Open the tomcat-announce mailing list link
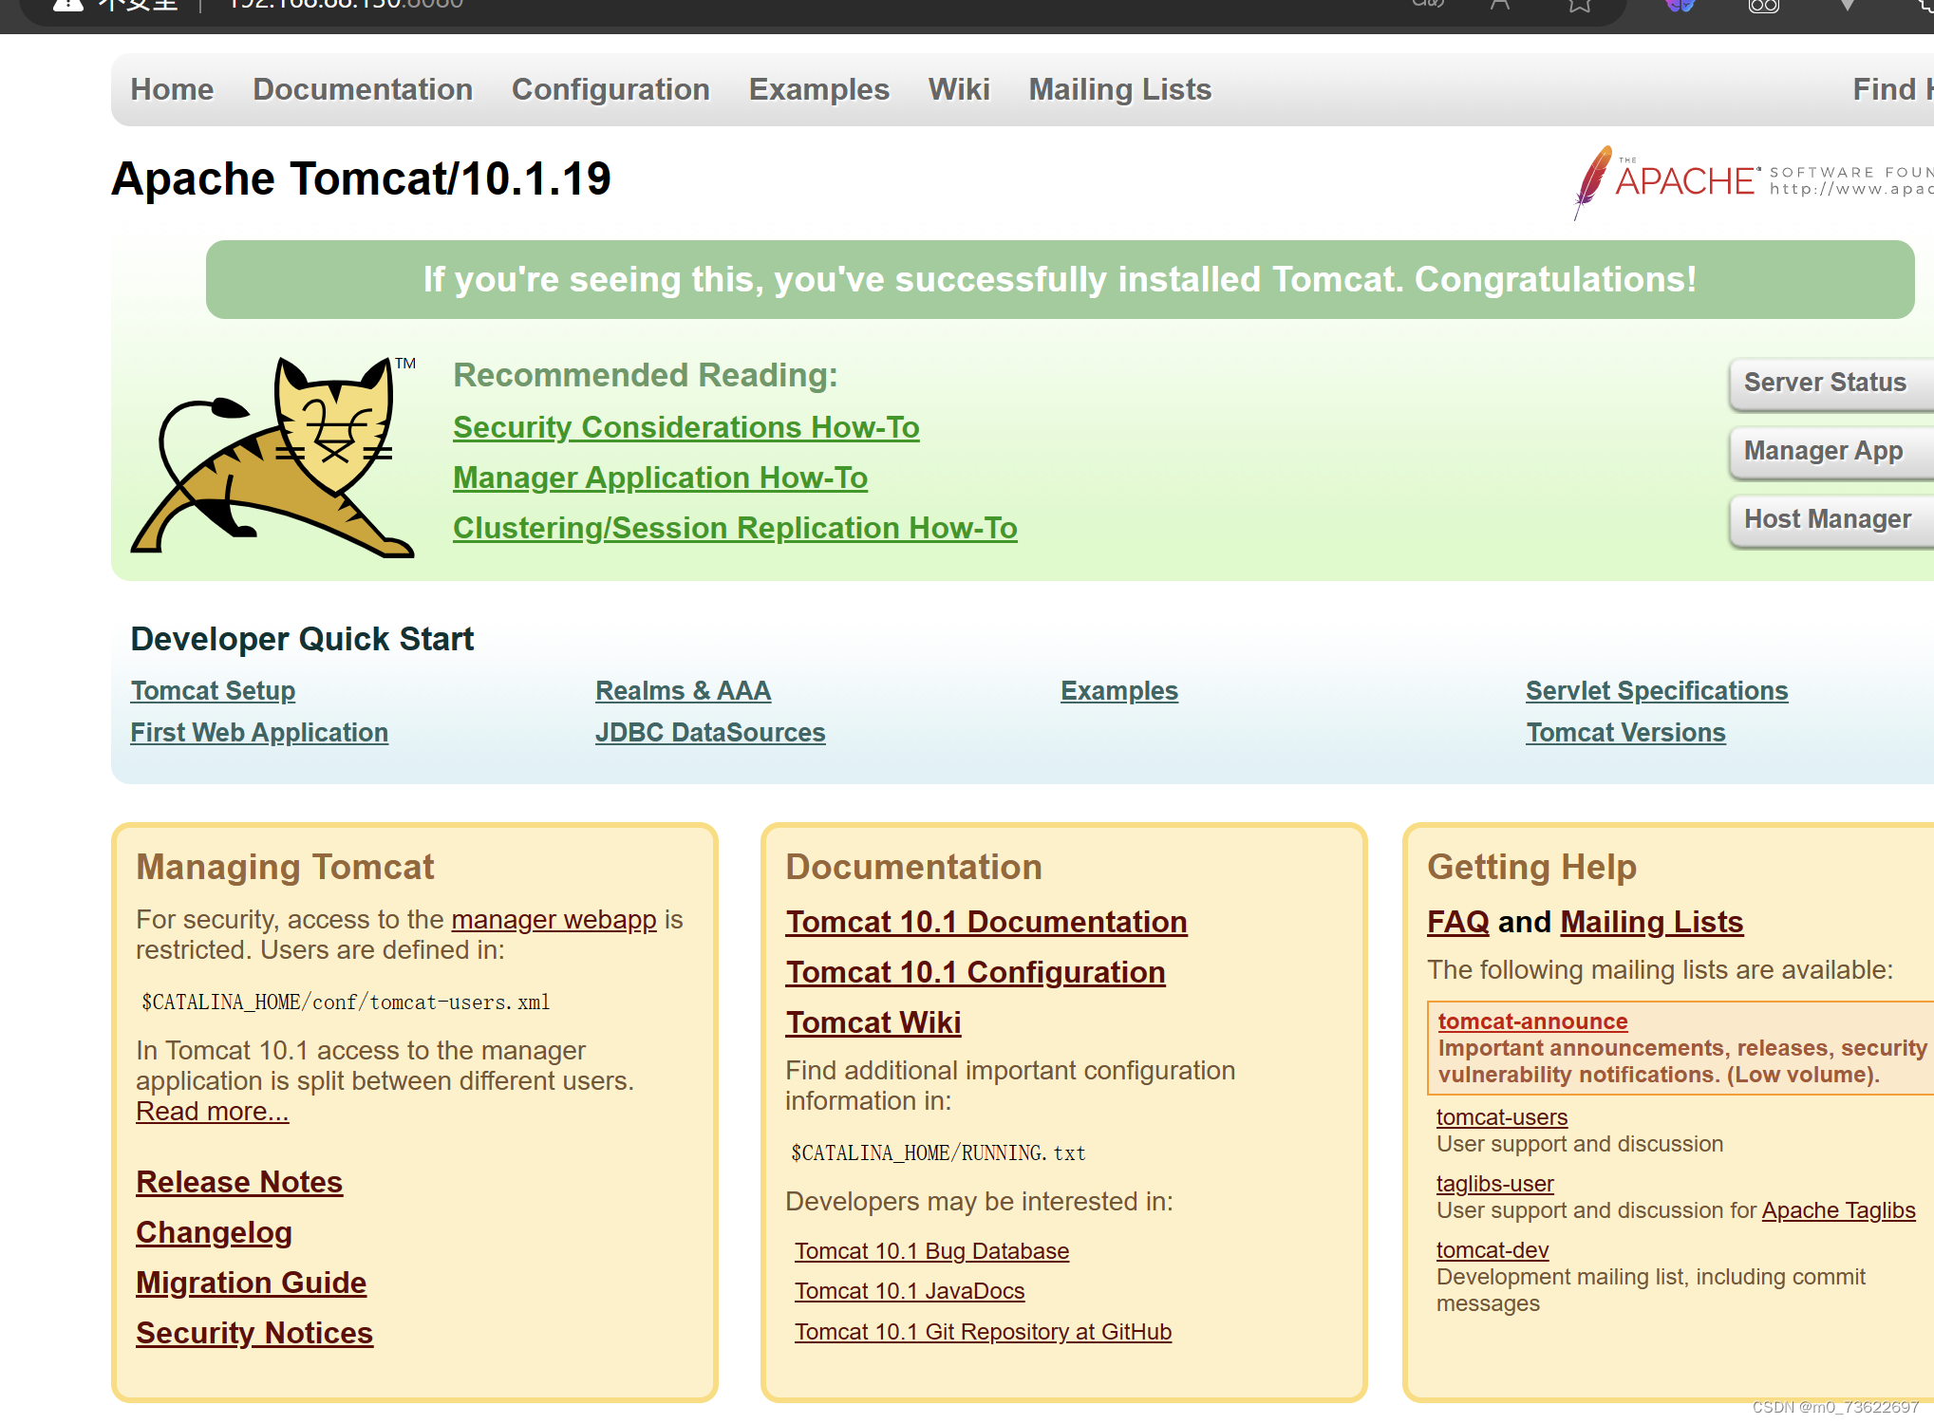This screenshot has height=1424, width=1934. [x=1532, y=1021]
